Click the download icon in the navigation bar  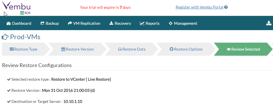[x=269, y=23]
